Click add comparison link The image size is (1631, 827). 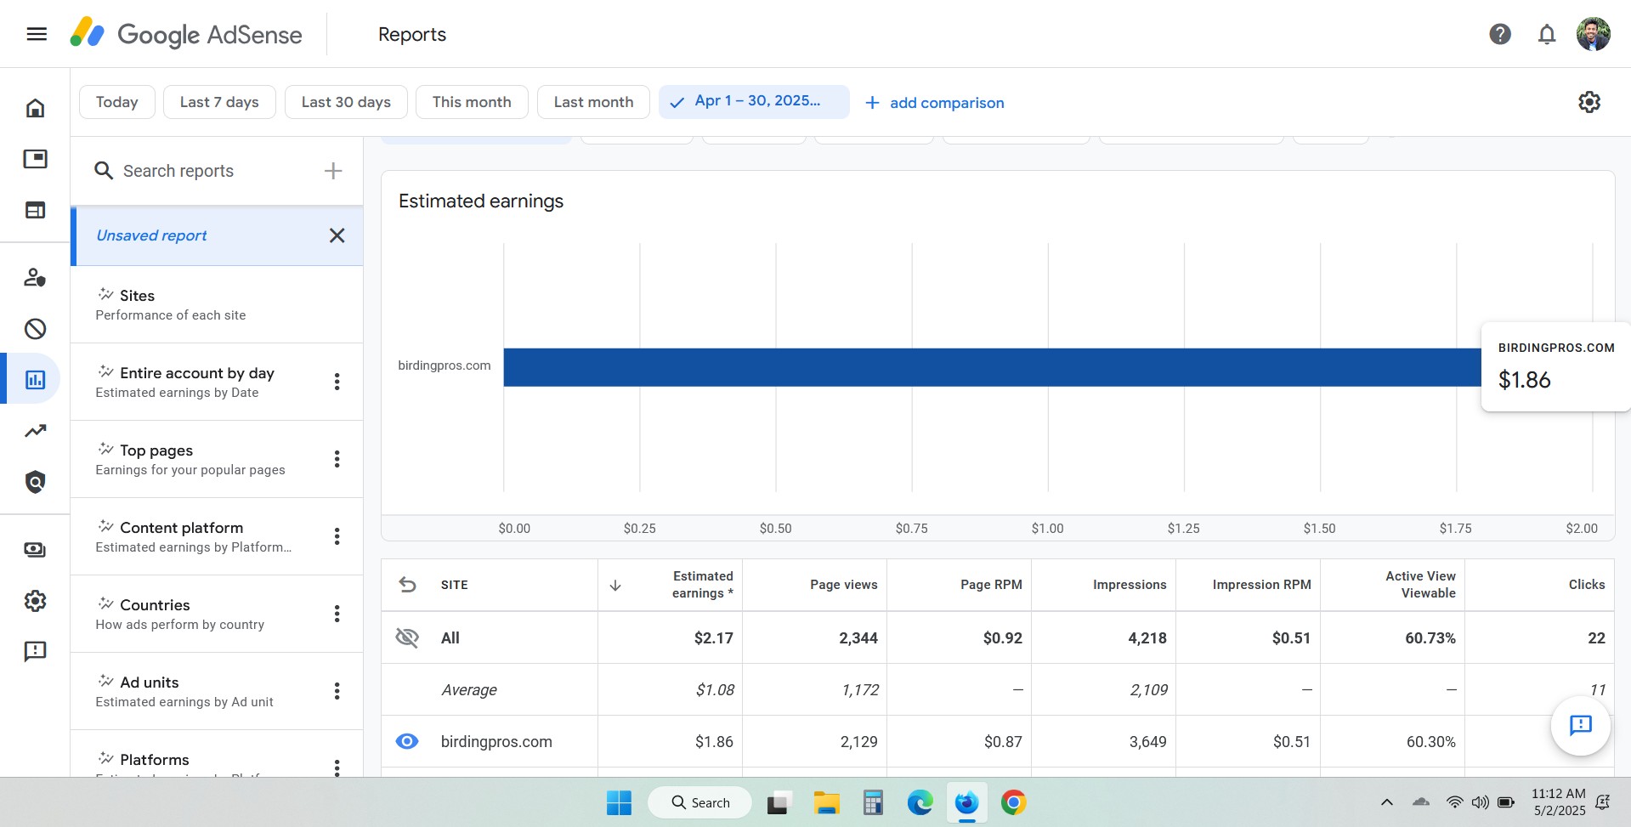point(934,103)
